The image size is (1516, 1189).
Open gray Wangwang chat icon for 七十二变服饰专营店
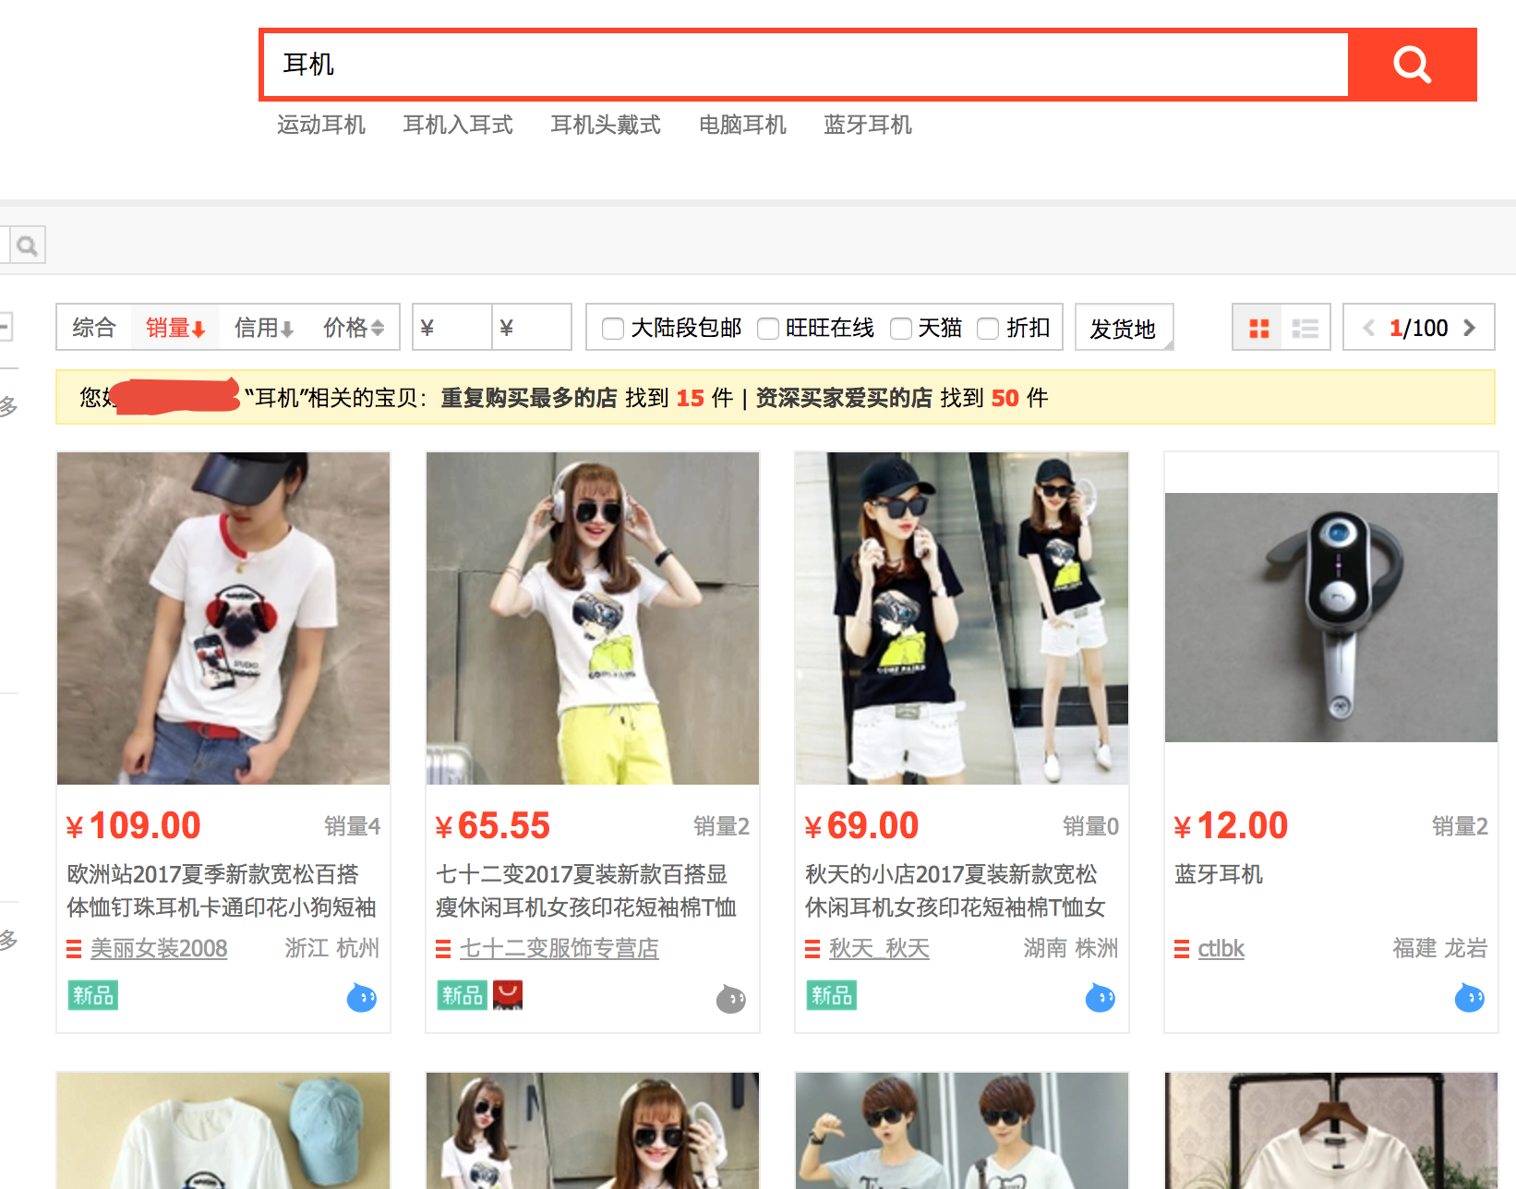pos(731,998)
